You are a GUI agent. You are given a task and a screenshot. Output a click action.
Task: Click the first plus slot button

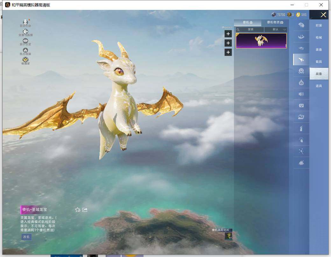228,34
